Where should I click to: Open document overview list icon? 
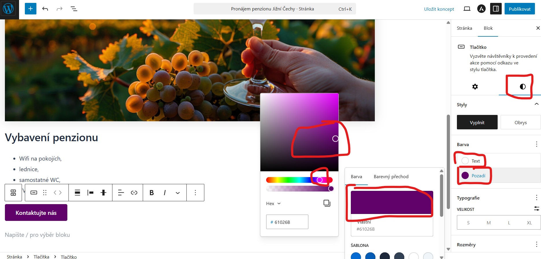pos(74,9)
